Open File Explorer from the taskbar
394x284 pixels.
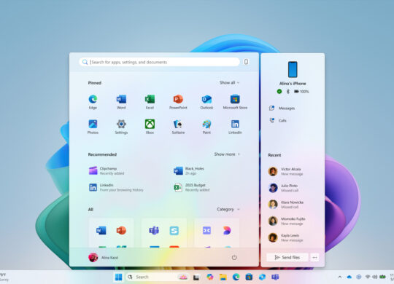(223, 277)
